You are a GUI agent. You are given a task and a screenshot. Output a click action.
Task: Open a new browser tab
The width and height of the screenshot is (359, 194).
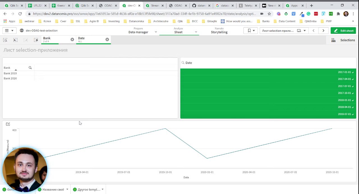coord(311,6)
